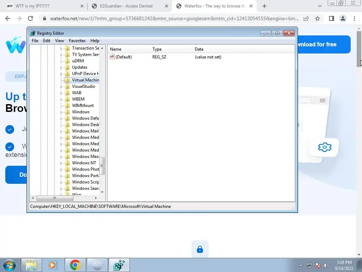Viewport: 362px width, 272px height.
Task: Expand the Transaction Server registry key
Action: [61, 48]
